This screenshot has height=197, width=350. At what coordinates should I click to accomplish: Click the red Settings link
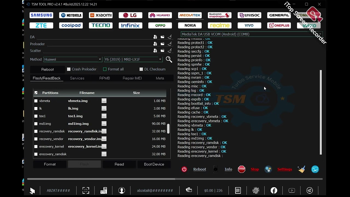[x=285, y=169]
